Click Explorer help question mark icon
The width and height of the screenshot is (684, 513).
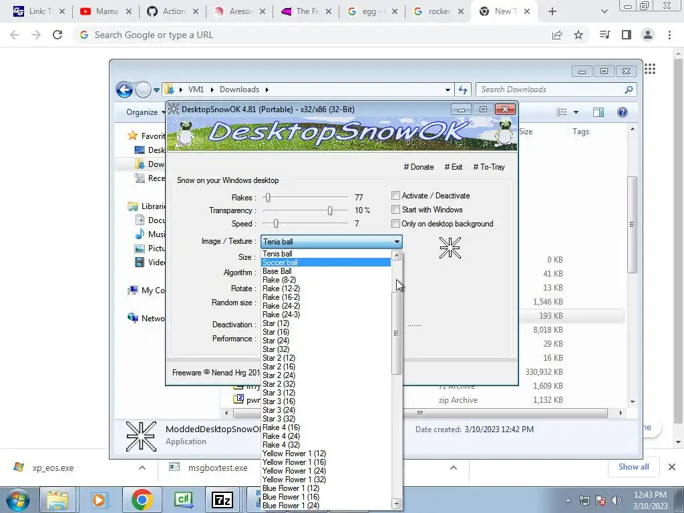tap(623, 112)
